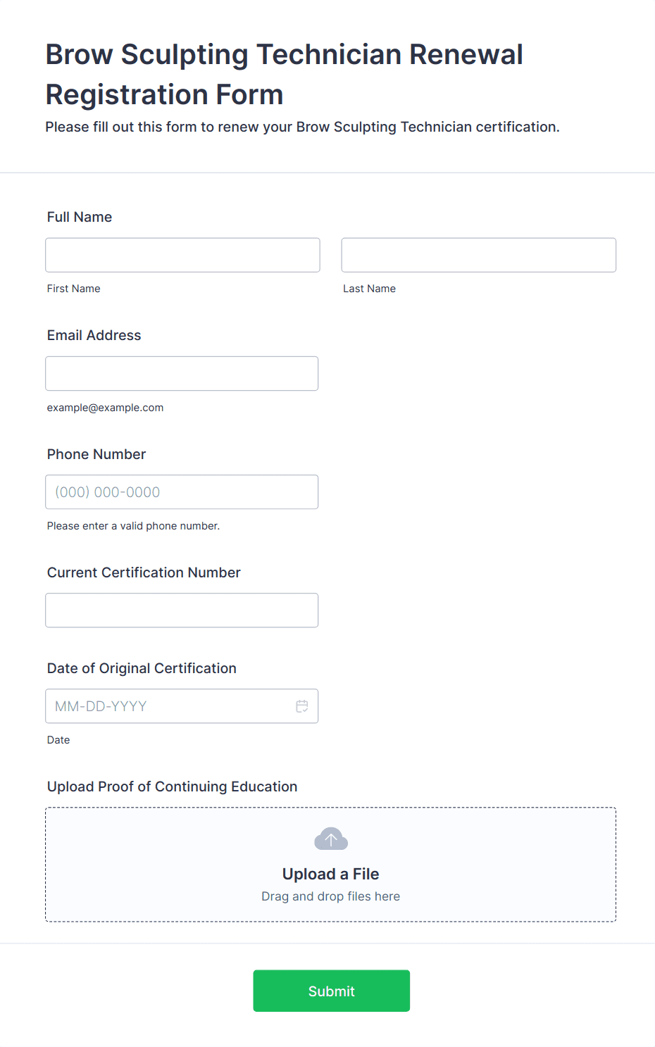This screenshot has width=655, height=1047.
Task: Click "Drag and drop files here" text
Action: point(331,896)
